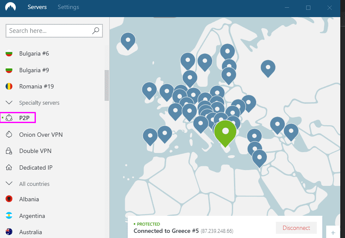Screen dimensions: 345x238
Task: Click the IP address 87.239.248.66
Action: coord(217,231)
